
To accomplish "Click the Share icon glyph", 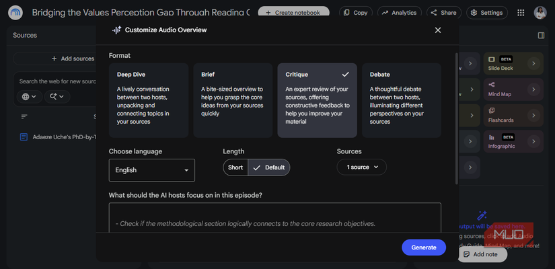I will [434, 13].
